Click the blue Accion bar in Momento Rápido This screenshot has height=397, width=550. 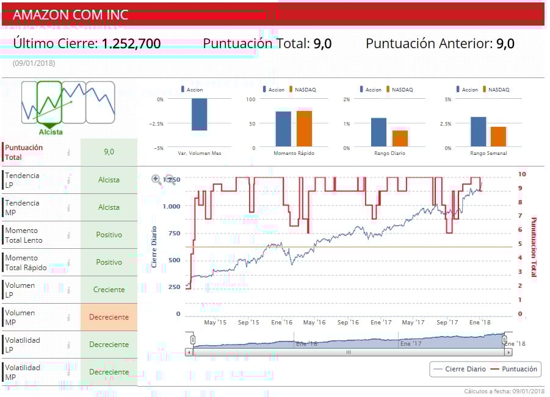pyautogui.click(x=283, y=129)
